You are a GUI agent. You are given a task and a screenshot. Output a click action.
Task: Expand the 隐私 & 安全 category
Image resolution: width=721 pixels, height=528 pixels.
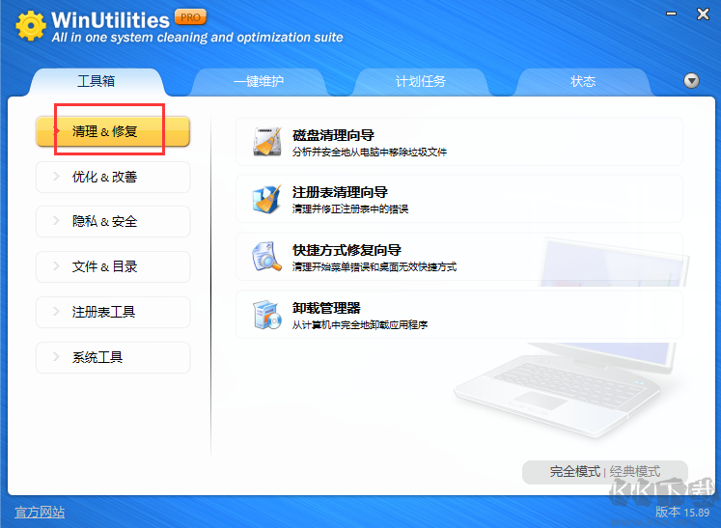pyautogui.click(x=113, y=221)
